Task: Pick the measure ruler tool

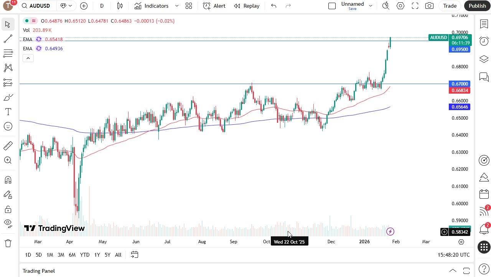Action: click(8, 145)
